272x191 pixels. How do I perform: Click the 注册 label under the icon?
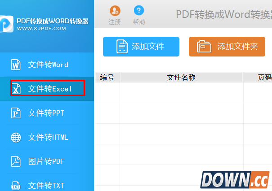coord(115,22)
